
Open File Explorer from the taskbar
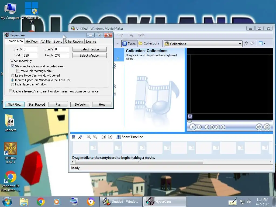coord(24,202)
